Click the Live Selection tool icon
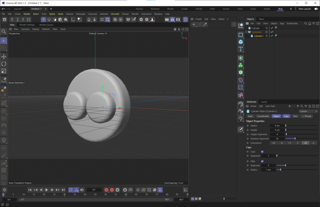 click(x=4, y=40)
